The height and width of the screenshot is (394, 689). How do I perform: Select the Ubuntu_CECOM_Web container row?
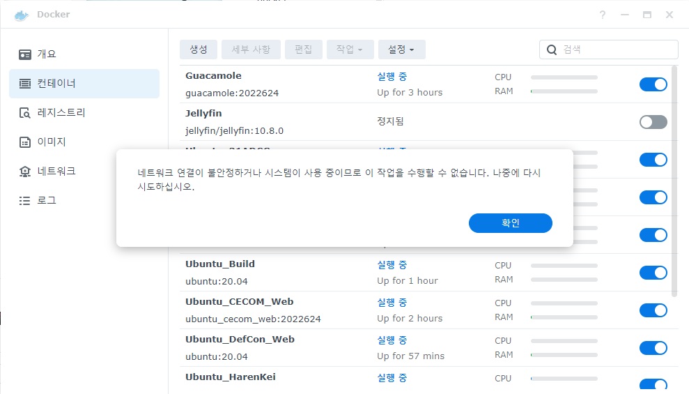coord(426,310)
